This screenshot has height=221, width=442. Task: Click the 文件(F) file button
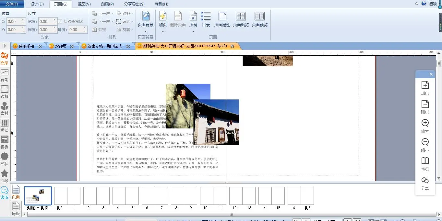[x=12, y=4]
